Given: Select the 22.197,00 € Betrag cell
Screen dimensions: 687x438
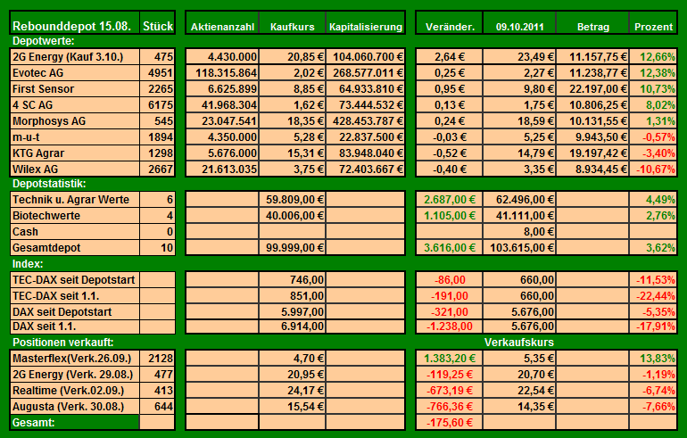Looking at the screenshot, I should click(592, 89).
